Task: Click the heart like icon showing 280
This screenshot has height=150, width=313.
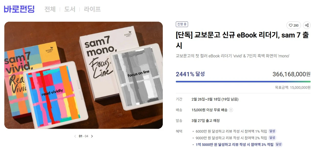Action: pyautogui.click(x=294, y=25)
